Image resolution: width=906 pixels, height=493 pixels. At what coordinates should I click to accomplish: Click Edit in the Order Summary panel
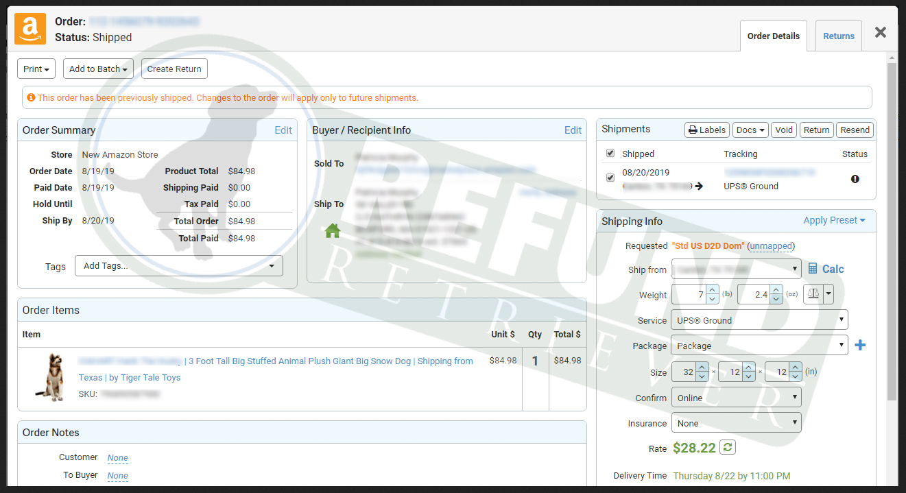tap(283, 130)
